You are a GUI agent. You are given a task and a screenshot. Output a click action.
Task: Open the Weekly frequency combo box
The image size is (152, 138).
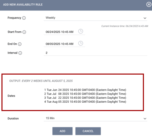(x=95, y=18)
